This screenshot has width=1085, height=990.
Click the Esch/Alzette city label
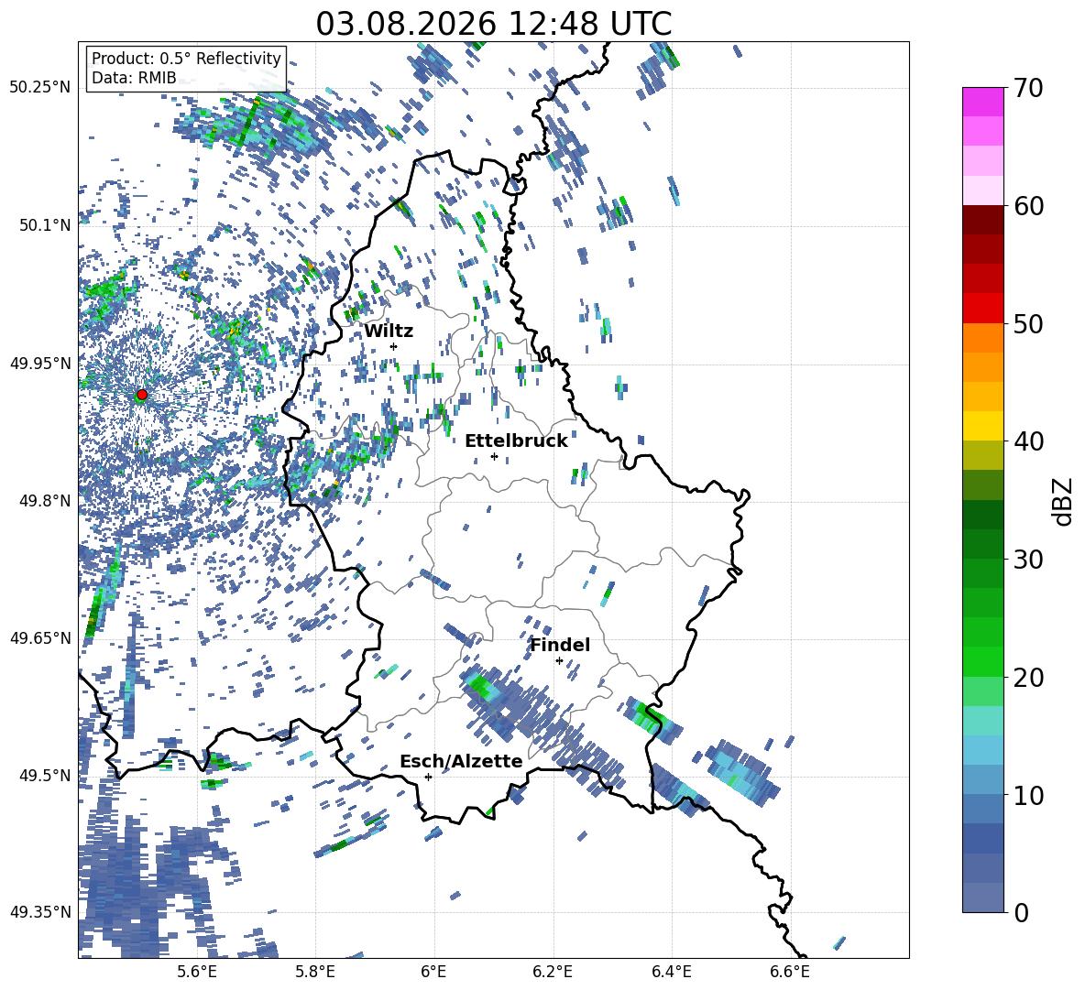pos(462,761)
